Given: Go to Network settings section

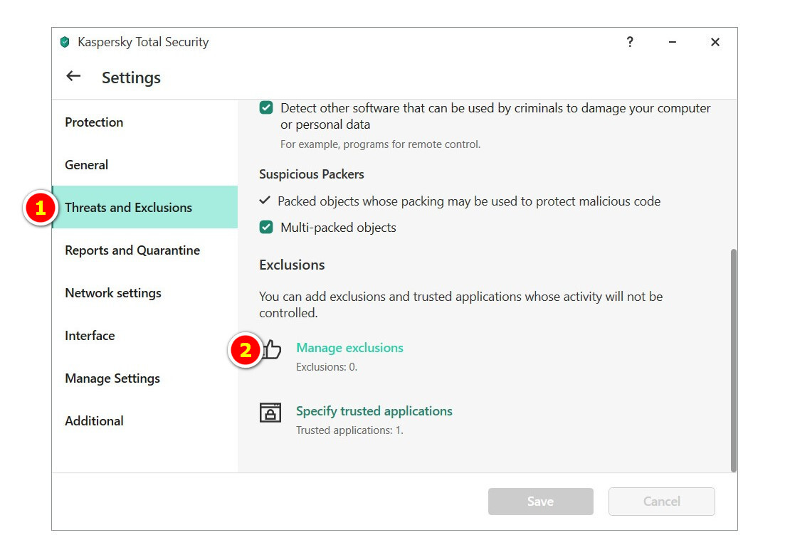Looking at the screenshot, I should [113, 293].
